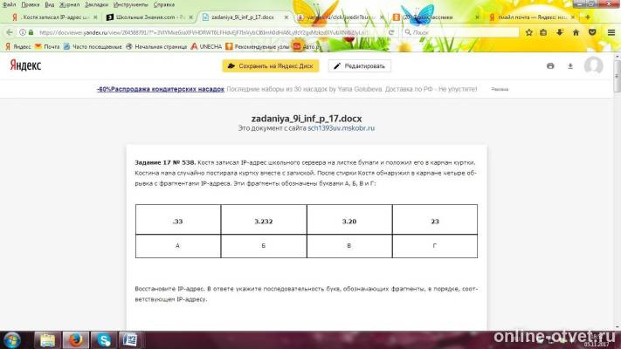Open File Explorer from the taskbar
This screenshot has width=621, height=349.
tap(47, 340)
